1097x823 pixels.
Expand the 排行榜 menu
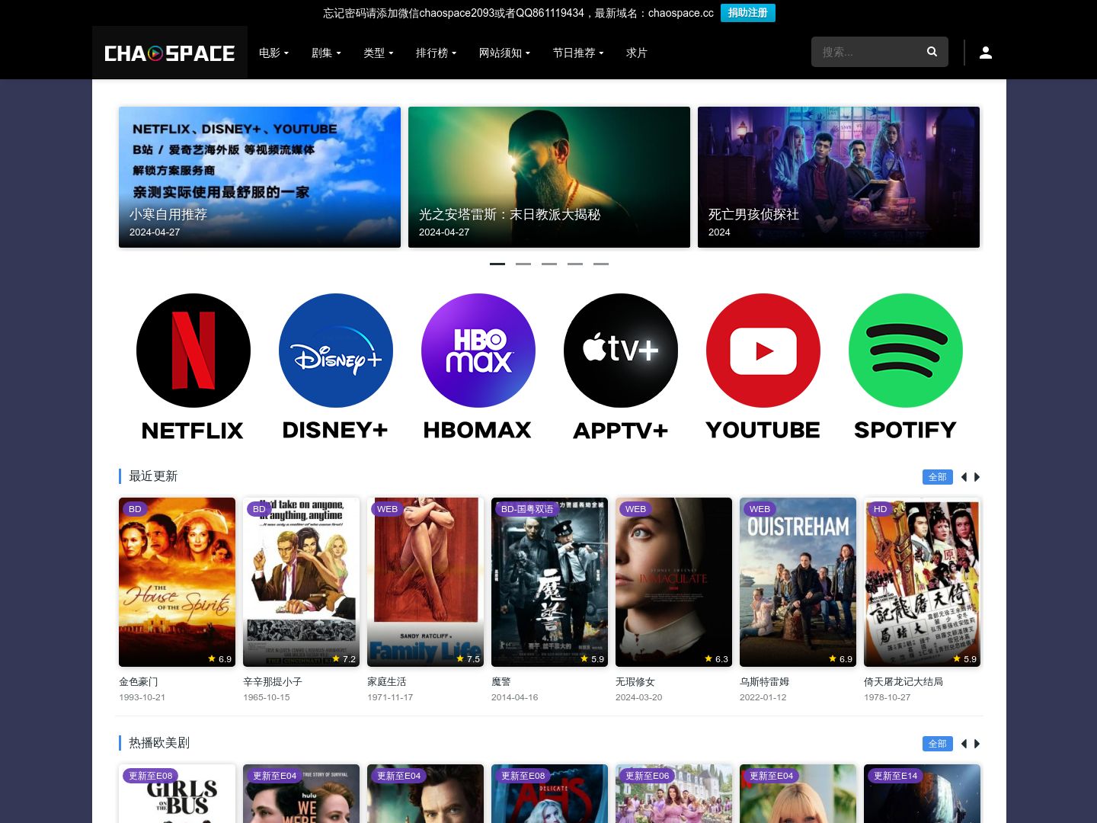point(436,53)
